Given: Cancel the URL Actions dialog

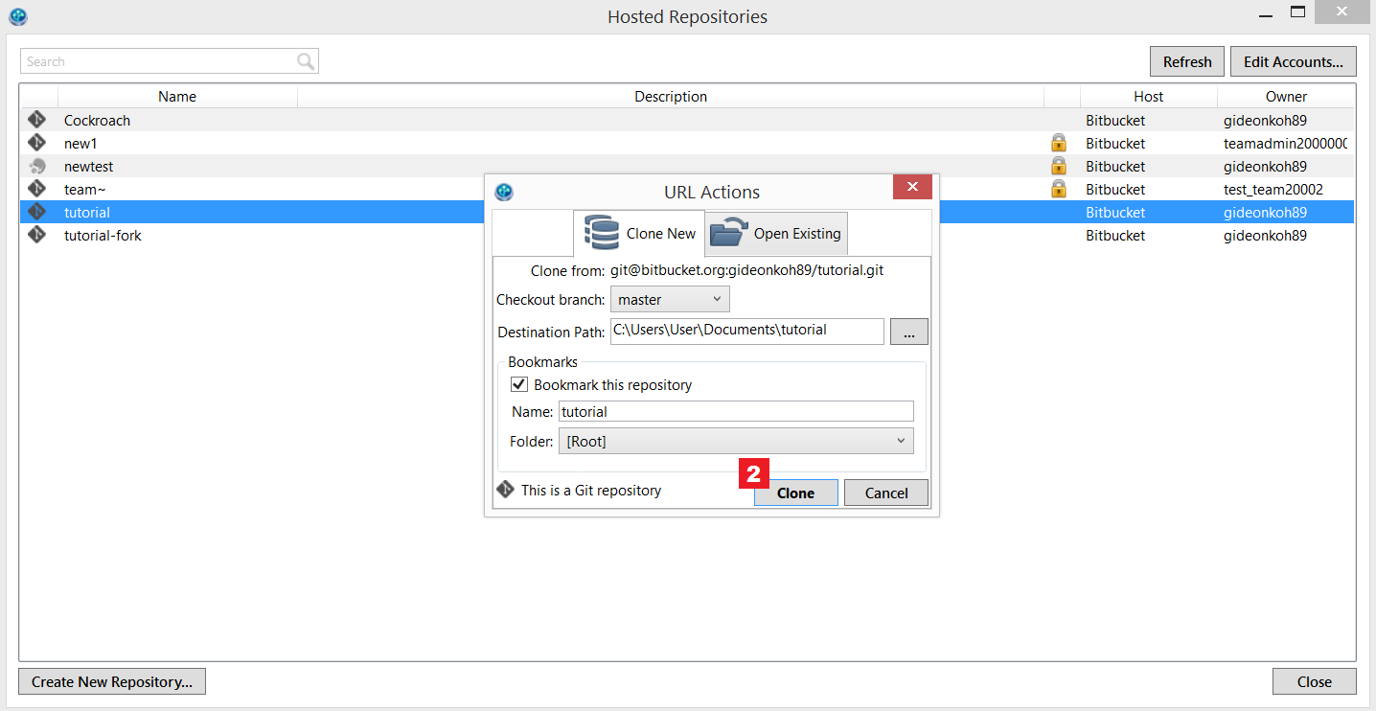Looking at the screenshot, I should 886,493.
